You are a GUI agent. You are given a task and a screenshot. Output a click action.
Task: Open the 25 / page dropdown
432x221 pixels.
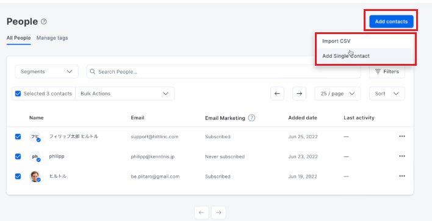click(x=337, y=94)
